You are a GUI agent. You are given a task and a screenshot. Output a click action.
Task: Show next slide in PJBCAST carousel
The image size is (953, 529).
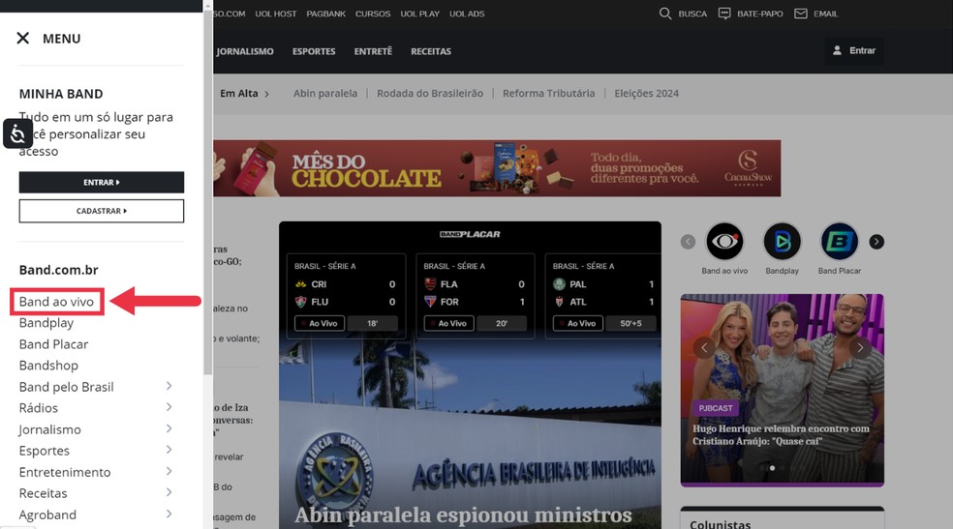[860, 347]
